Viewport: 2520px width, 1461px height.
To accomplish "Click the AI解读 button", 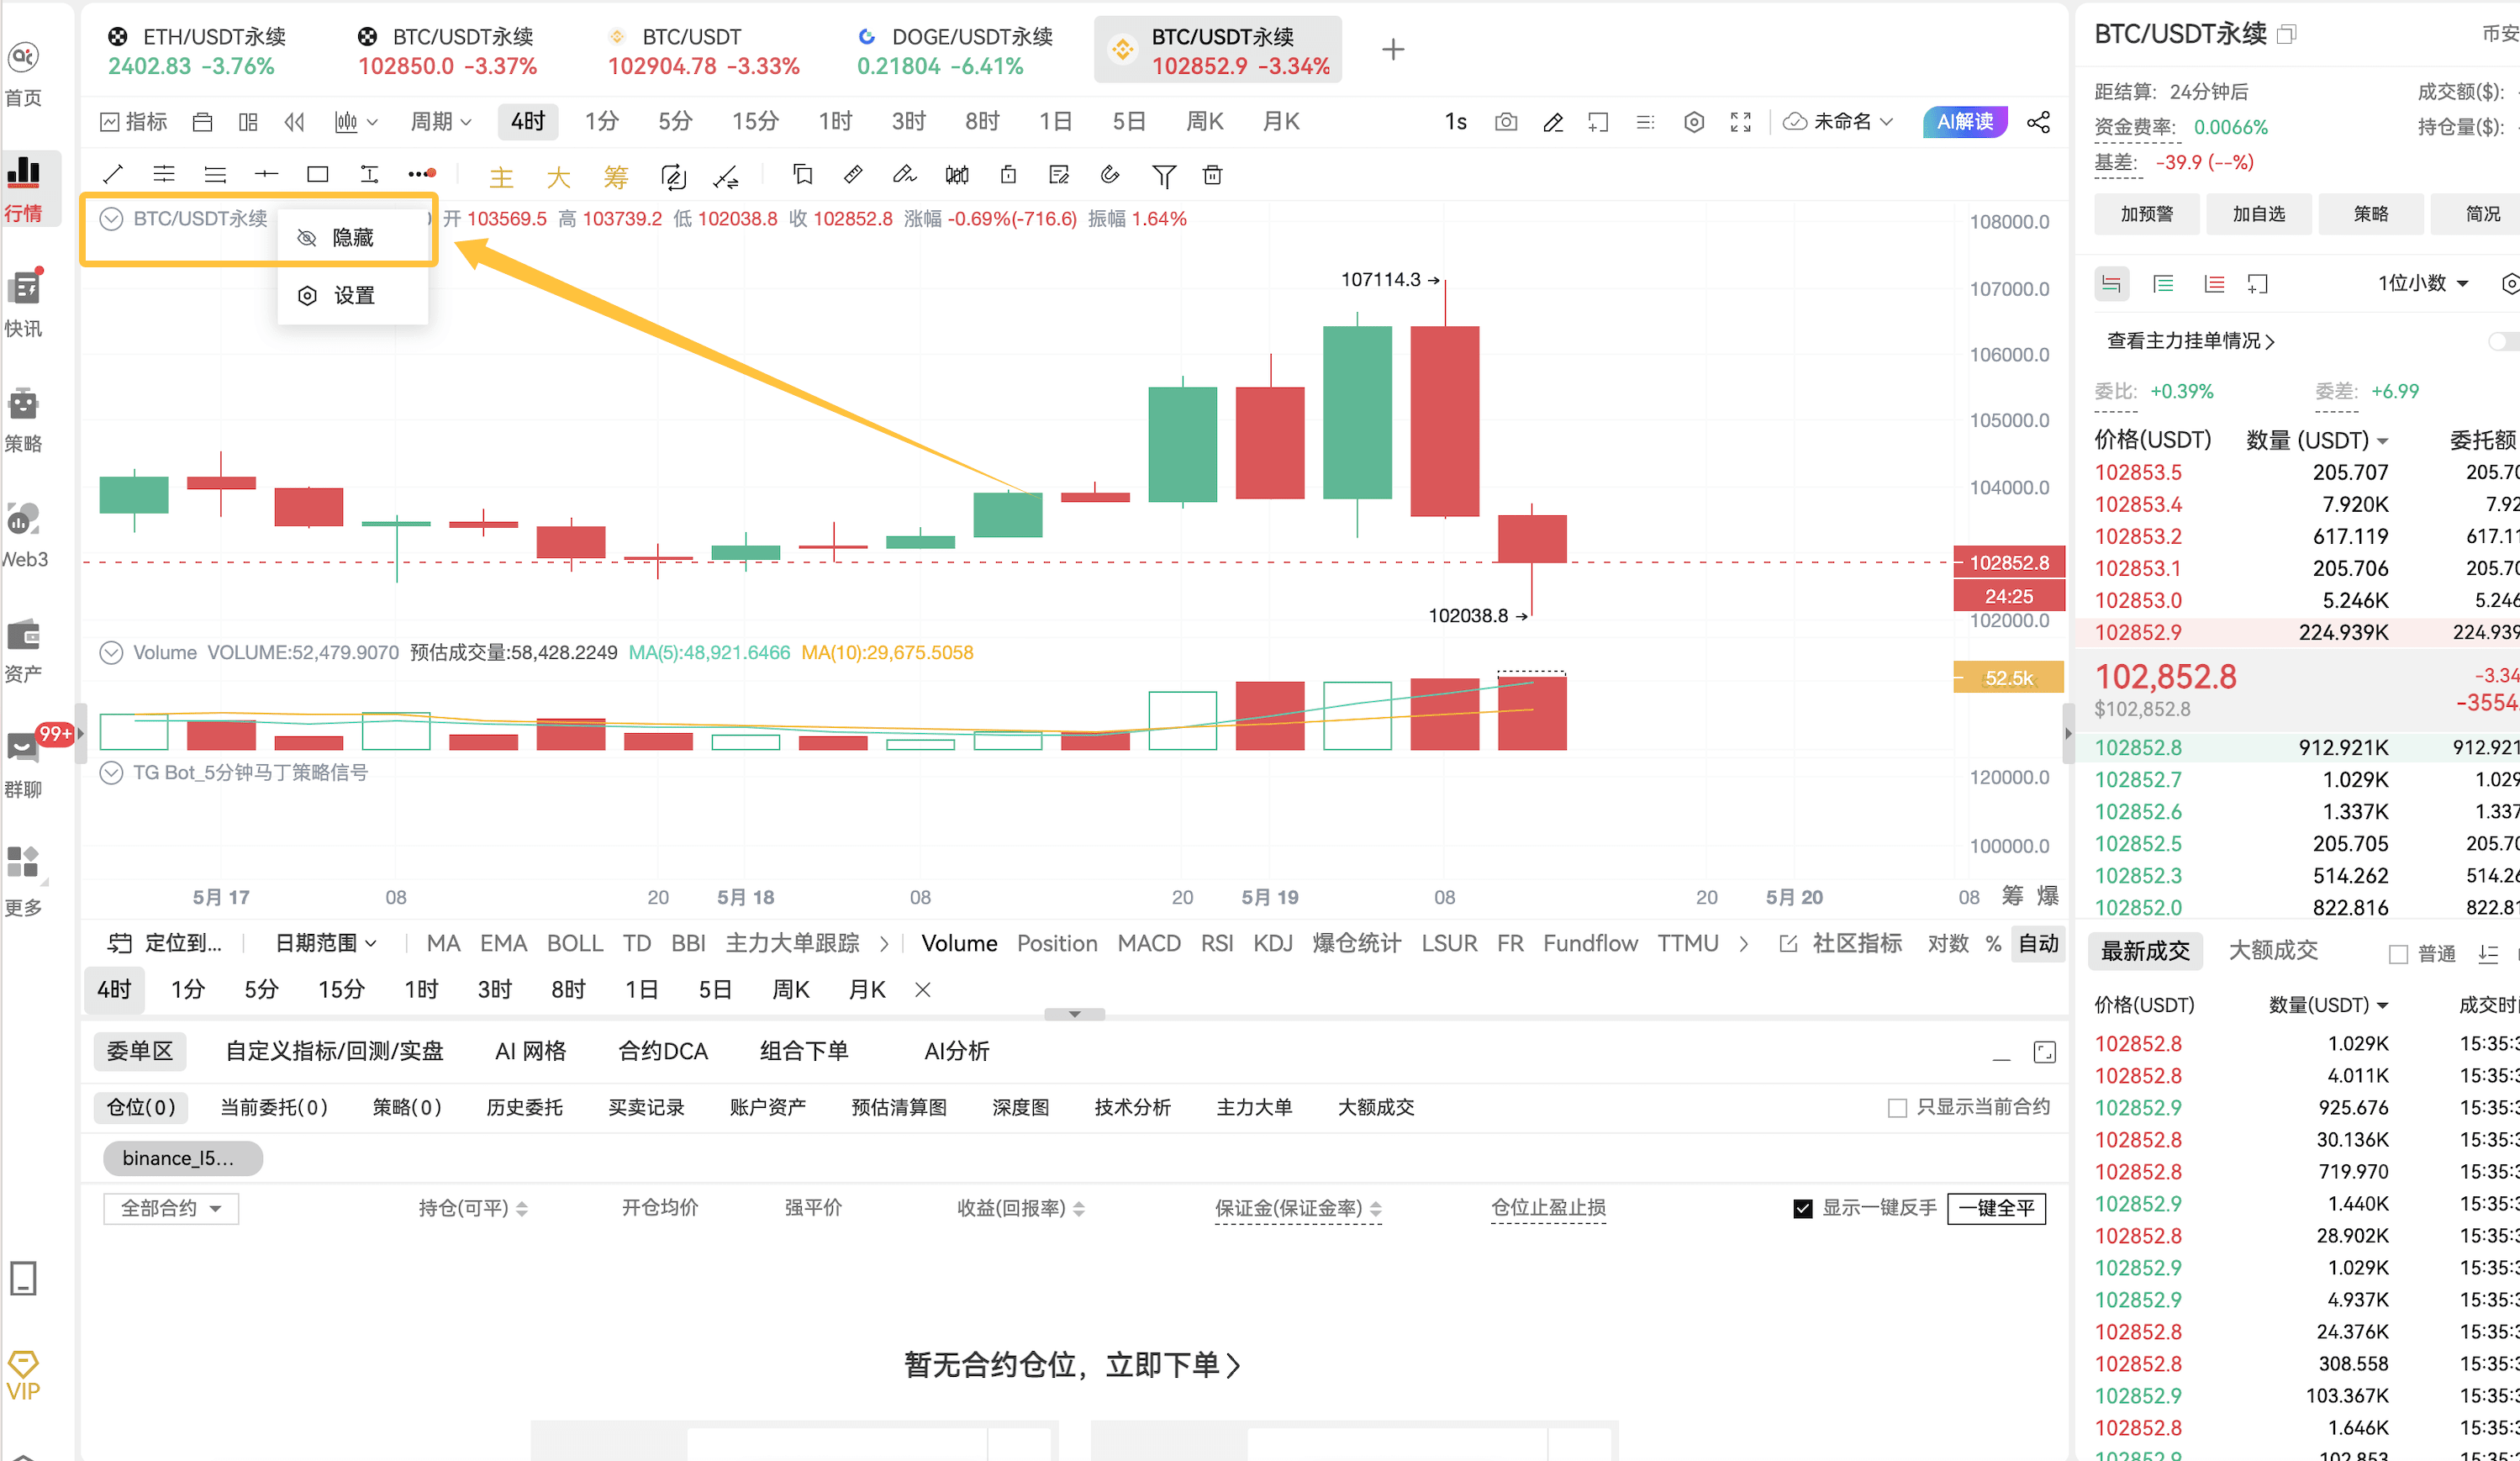I will (x=1965, y=122).
